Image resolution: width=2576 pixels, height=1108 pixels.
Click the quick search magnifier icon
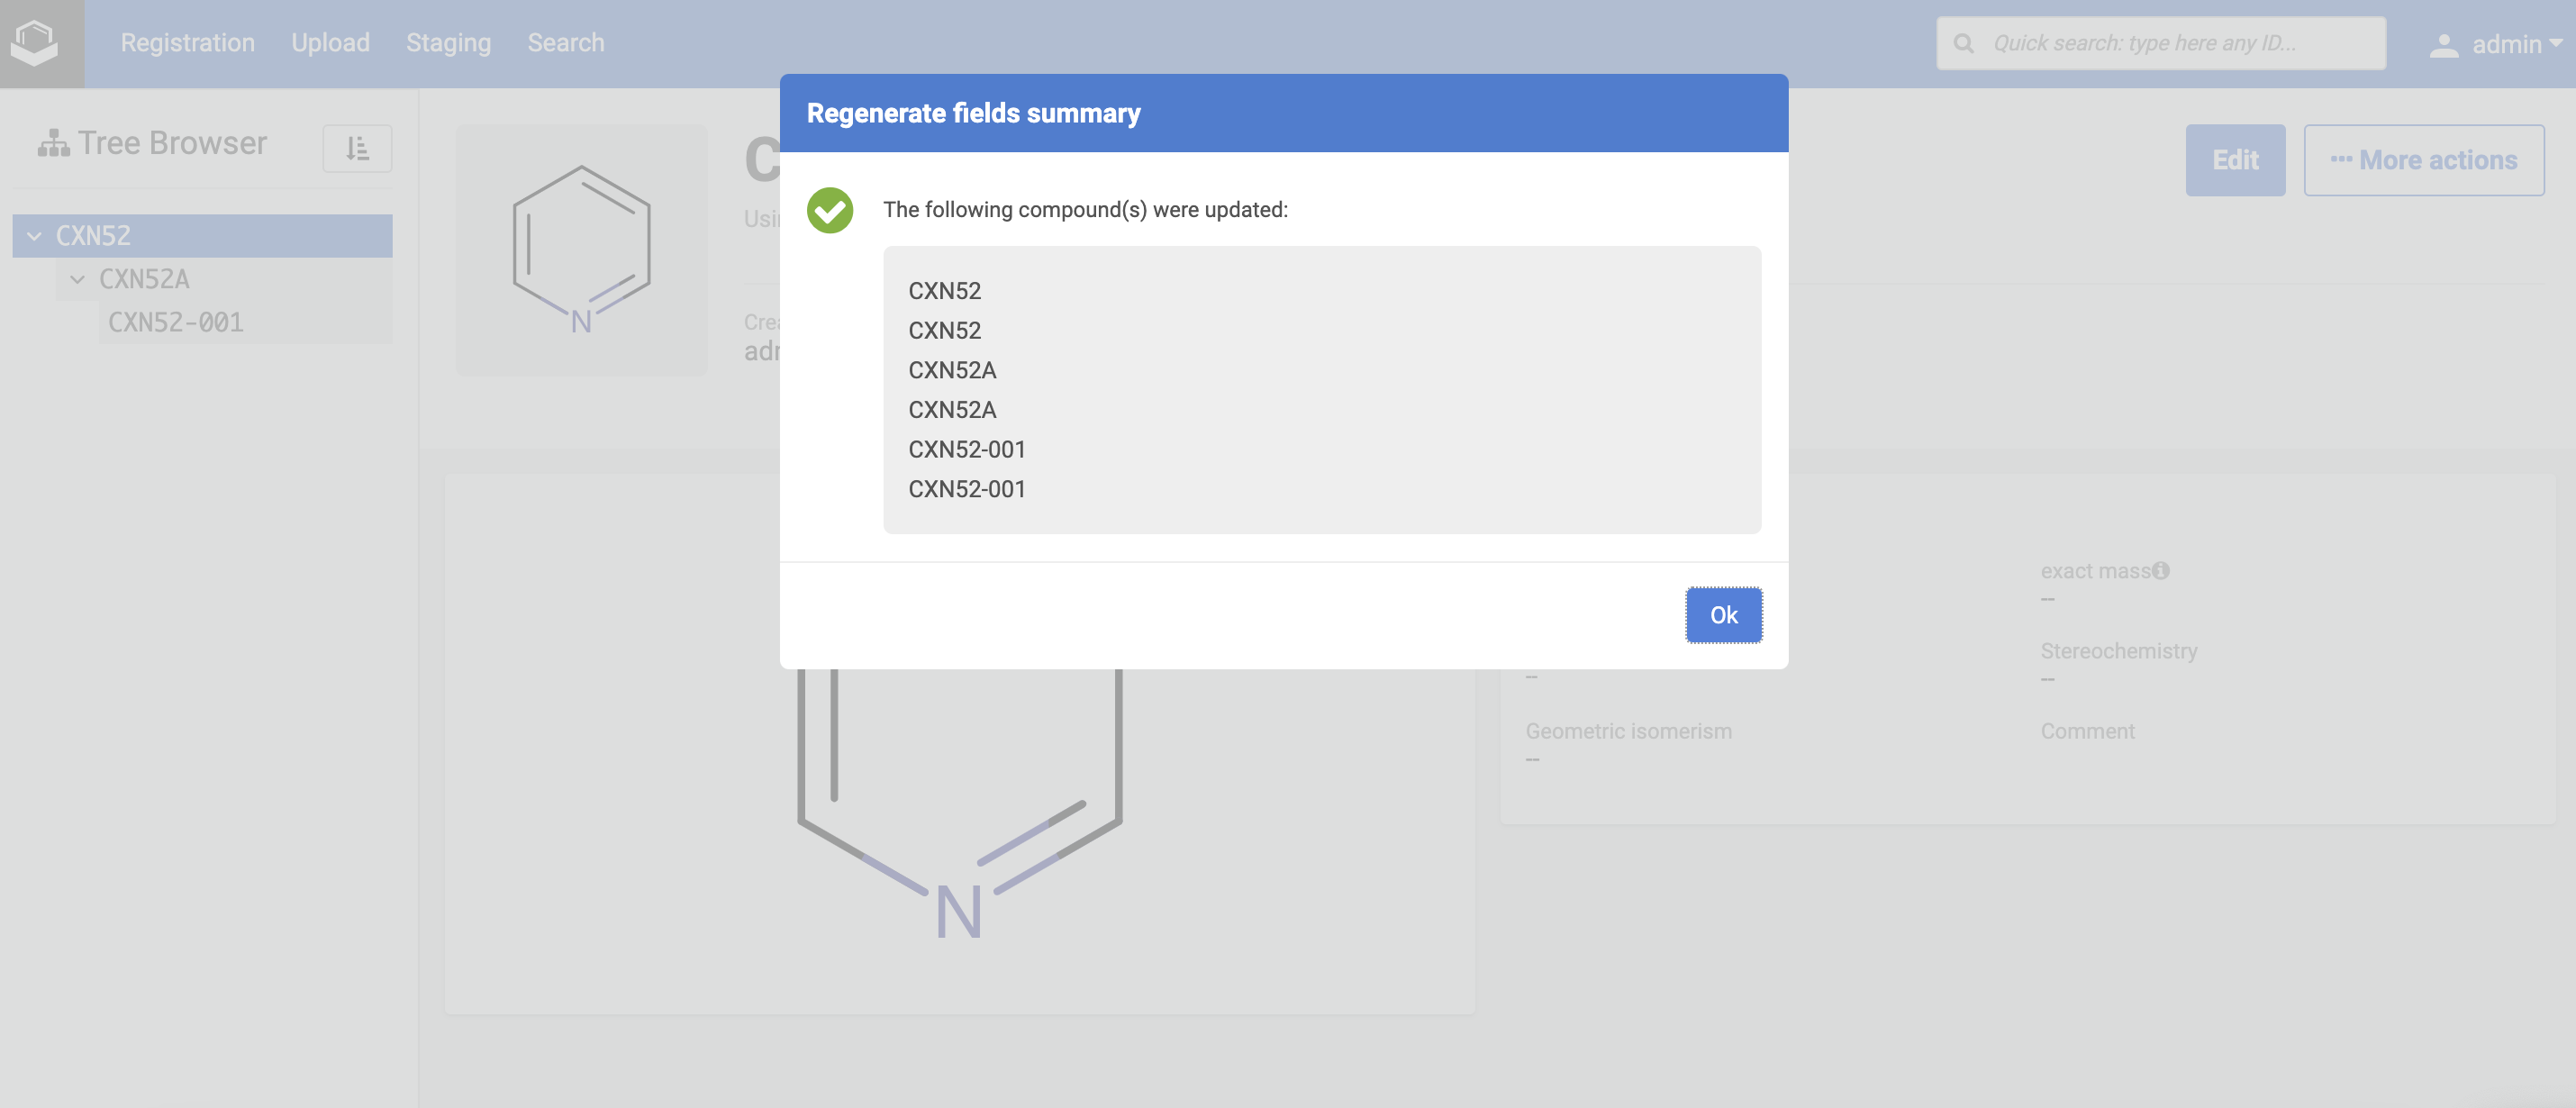tap(1963, 44)
